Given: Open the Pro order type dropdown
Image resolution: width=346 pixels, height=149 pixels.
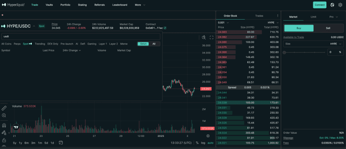Looking at the screenshot, I should [x=334, y=17].
